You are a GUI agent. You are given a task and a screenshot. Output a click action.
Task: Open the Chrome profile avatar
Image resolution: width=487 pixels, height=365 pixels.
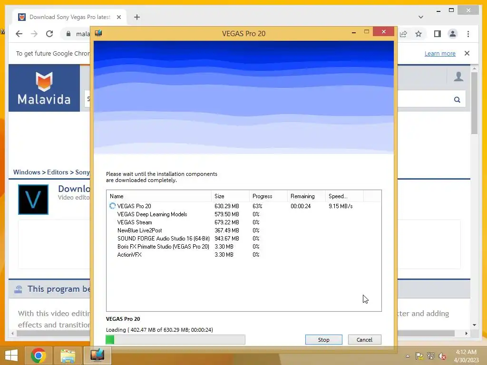453,34
